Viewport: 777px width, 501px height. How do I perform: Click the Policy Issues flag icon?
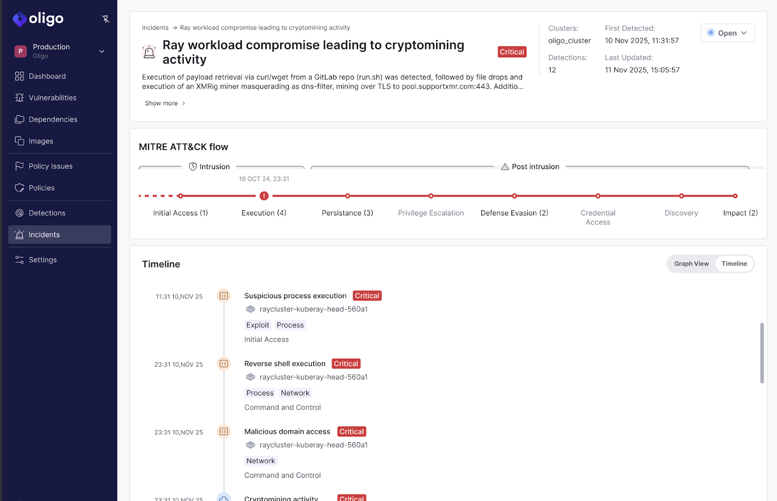coord(19,166)
